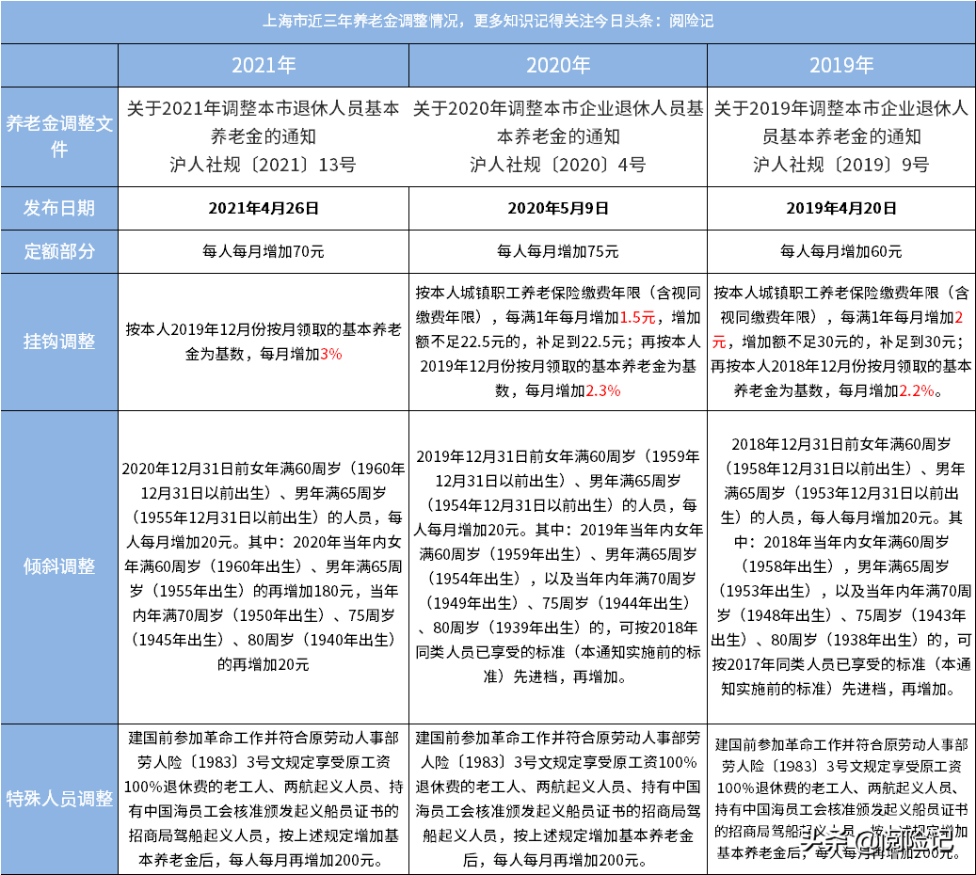Click the 2021 倾斜调整 cell starting 2020年12月31日前
This screenshot has width=976, height=875.
coord(264,567)
